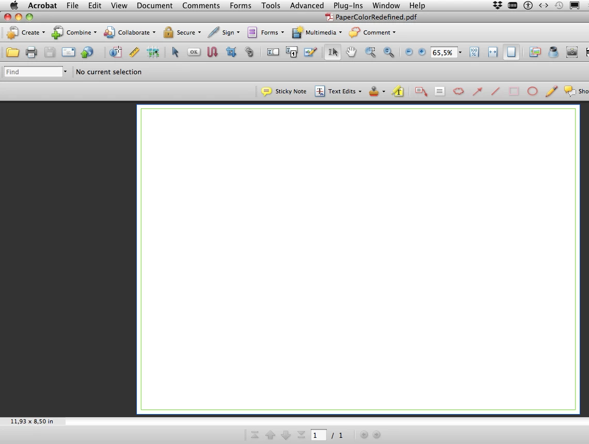Select the Oval drawing tool
Image resolution: width=589 pixels, height=444 pixels.
click(532, 91)
